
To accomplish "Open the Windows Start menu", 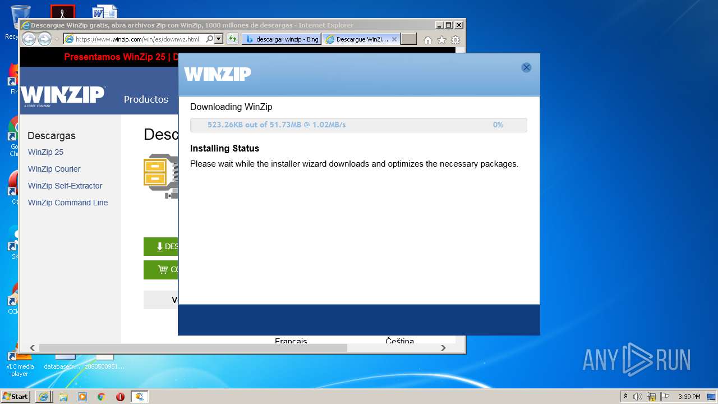I will [15, 396].
